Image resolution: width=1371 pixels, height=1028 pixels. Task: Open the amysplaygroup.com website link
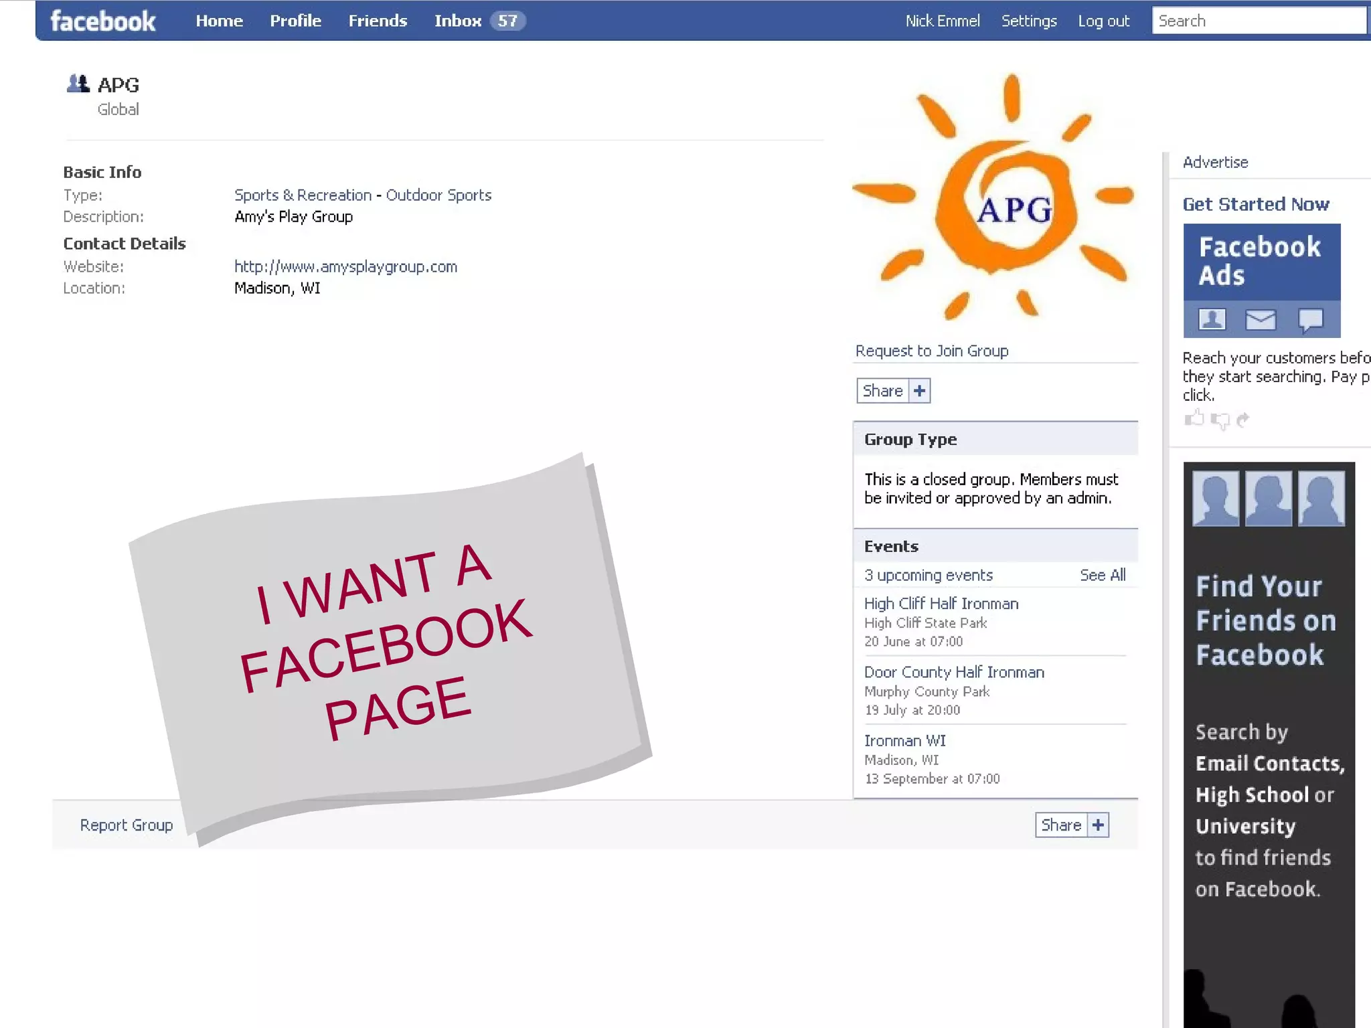345,267
